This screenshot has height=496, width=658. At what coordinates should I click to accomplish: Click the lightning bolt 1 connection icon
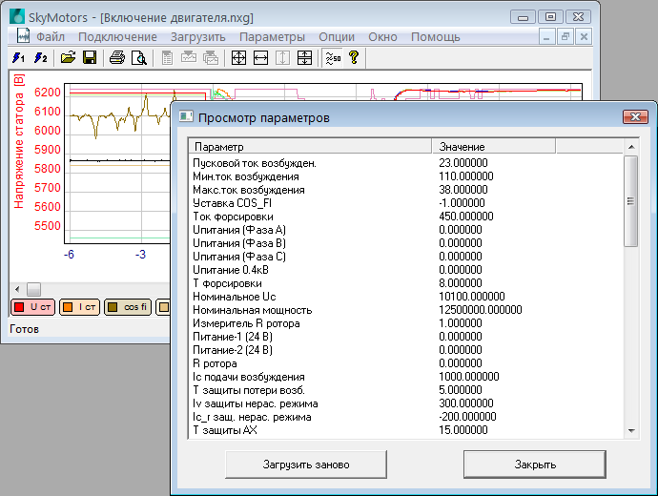[x=17, y=58]
